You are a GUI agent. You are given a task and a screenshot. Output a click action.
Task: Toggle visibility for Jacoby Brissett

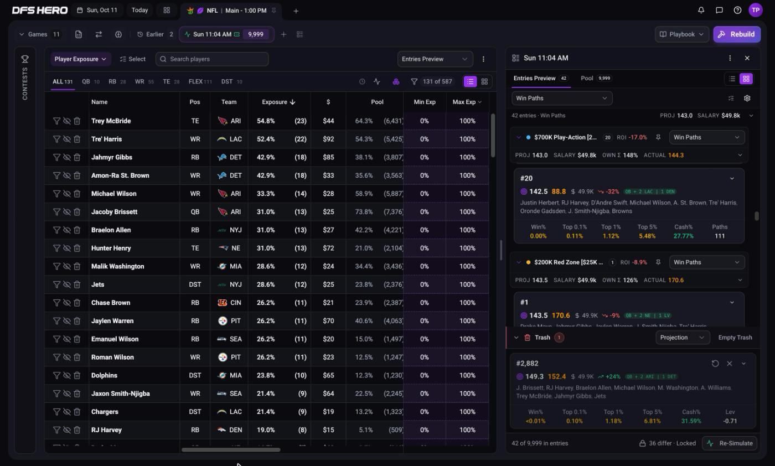point(66,212)
